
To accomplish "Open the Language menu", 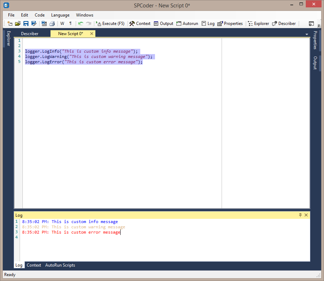I will (60, 15).
